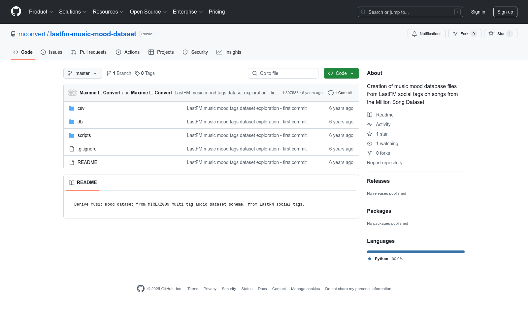Click the branch icon next to 1 Branch
The height and width of the screenshot is (330, 528).
[109, 73]
